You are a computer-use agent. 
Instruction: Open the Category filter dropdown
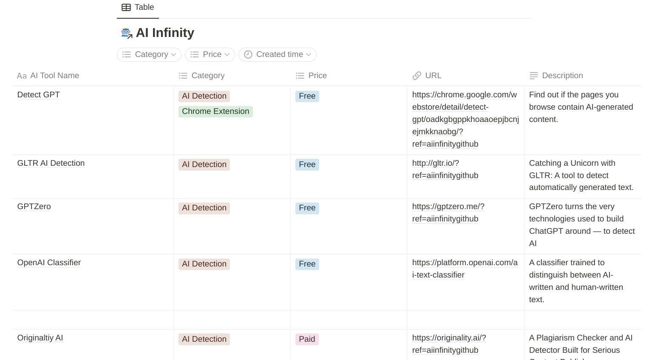149,54
